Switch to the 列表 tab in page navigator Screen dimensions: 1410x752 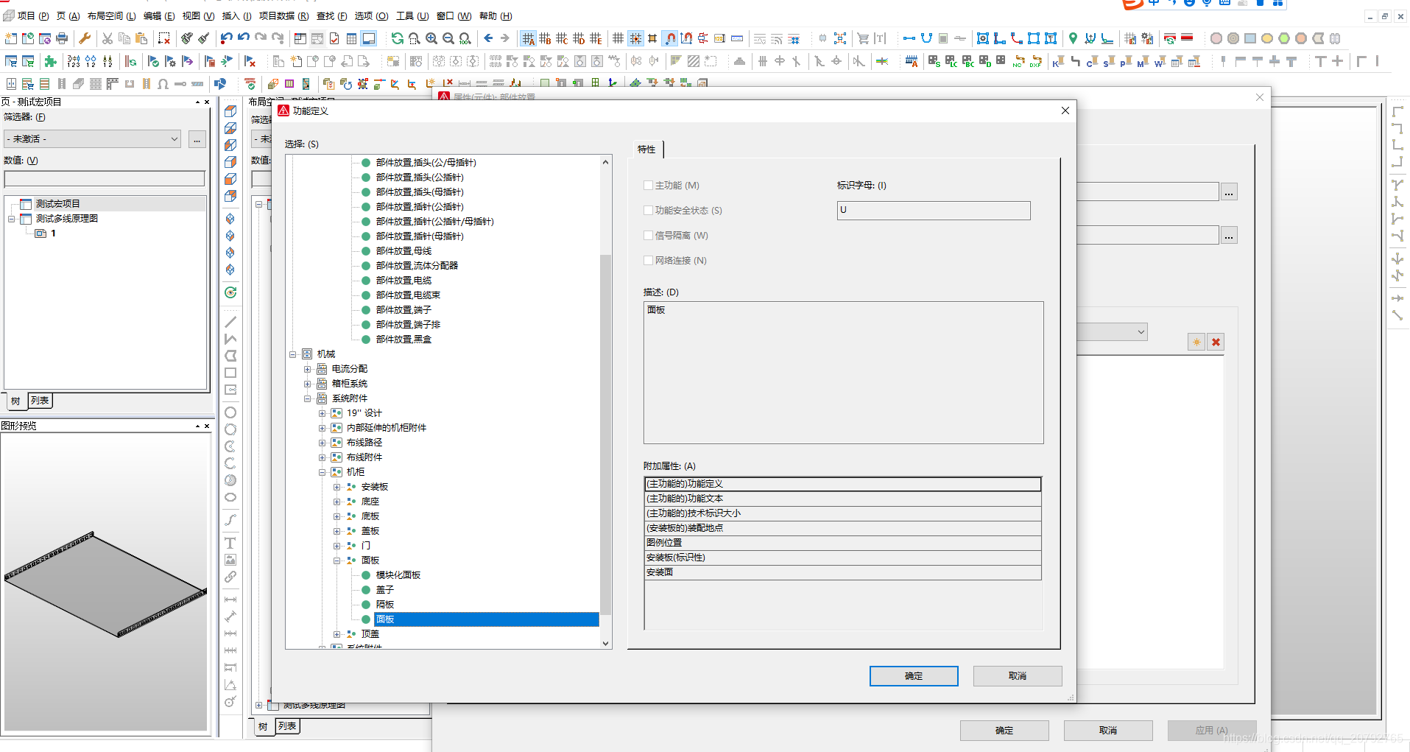(x=40, y=401)
